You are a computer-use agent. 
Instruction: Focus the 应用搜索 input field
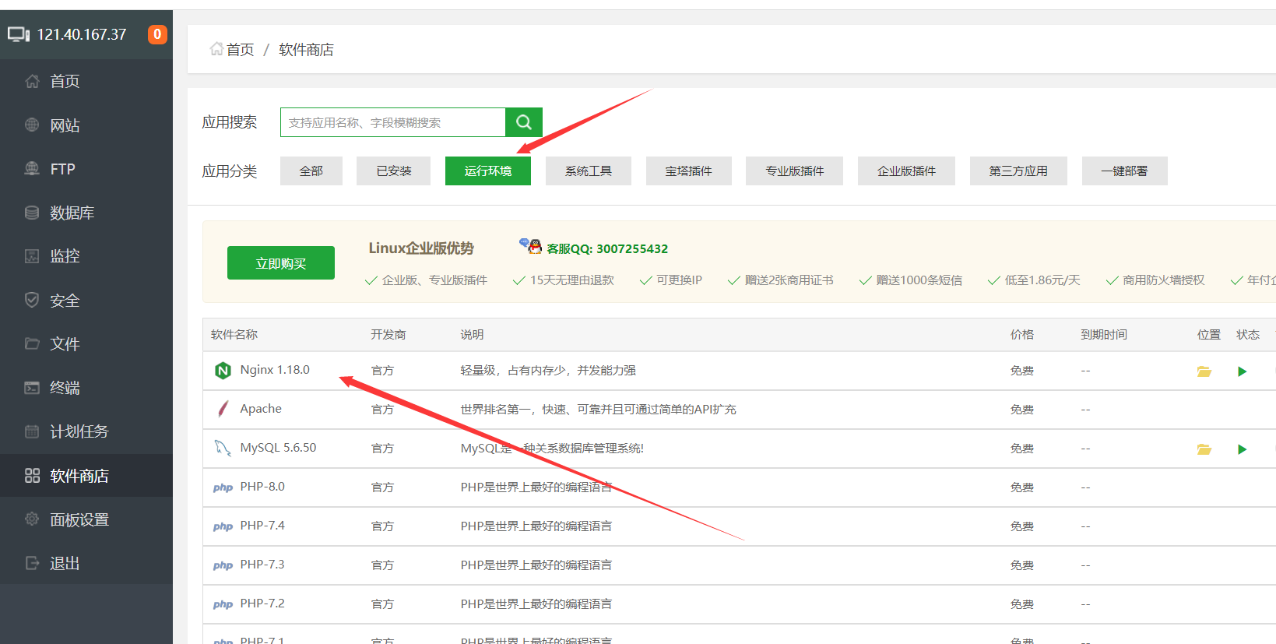393,122
